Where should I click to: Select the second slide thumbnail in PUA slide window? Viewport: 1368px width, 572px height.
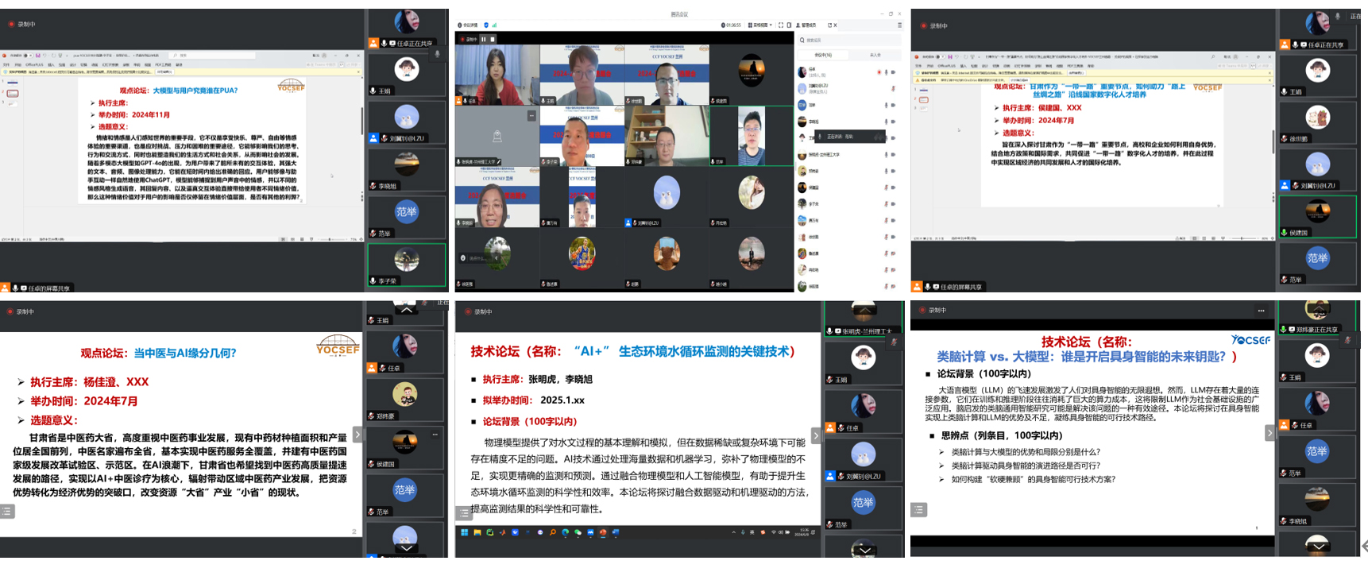click(x=12, y=94)
